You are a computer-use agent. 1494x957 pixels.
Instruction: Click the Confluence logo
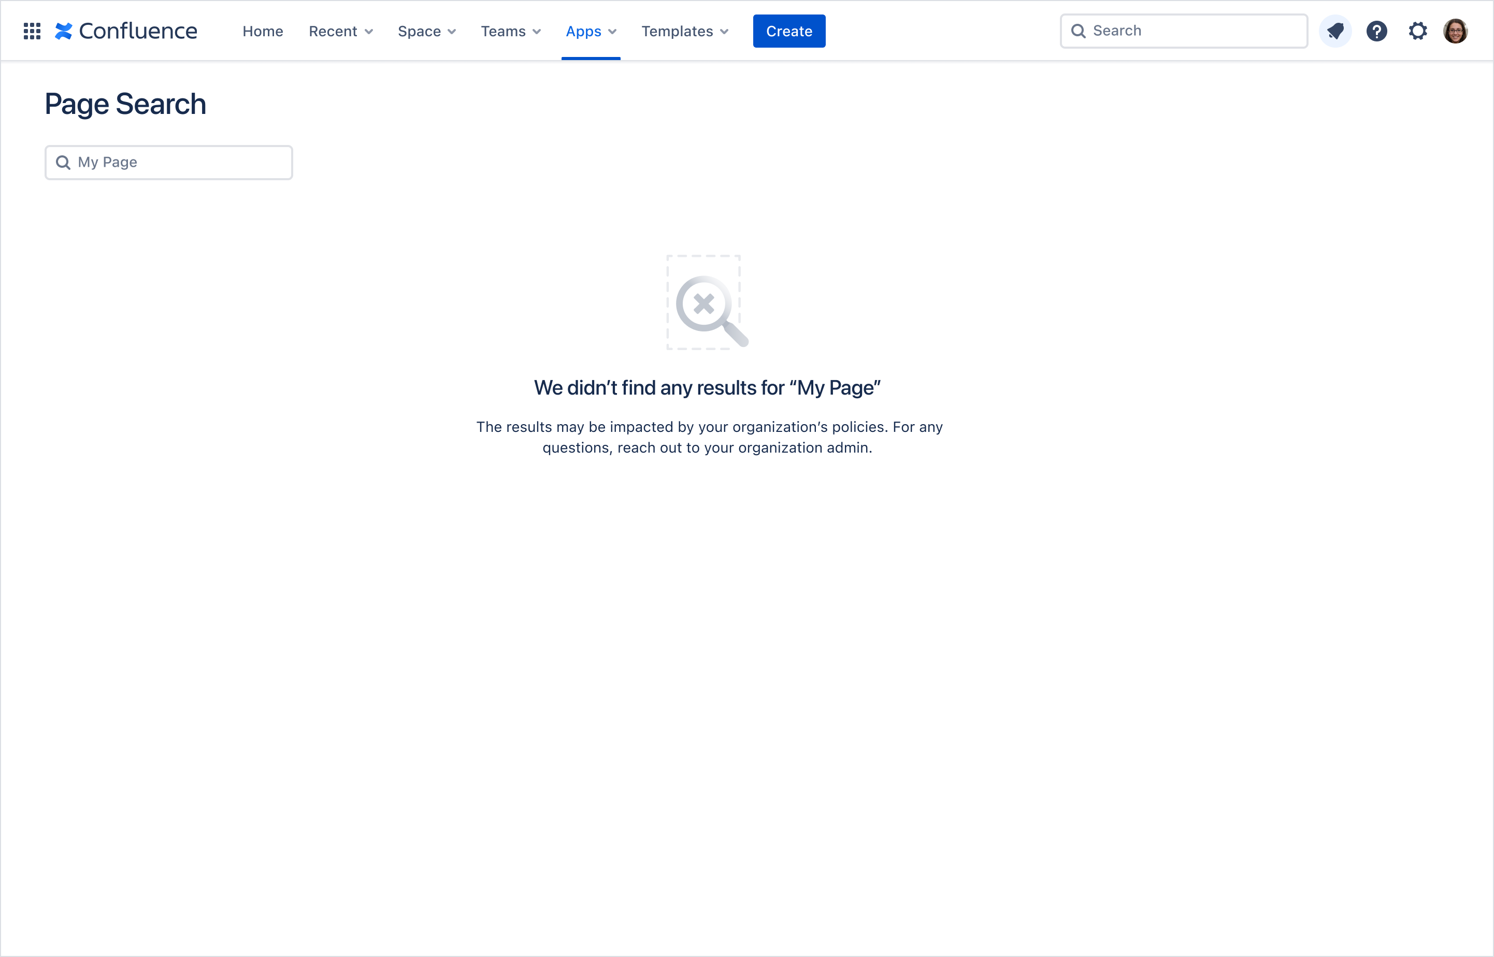pos(126,31)
